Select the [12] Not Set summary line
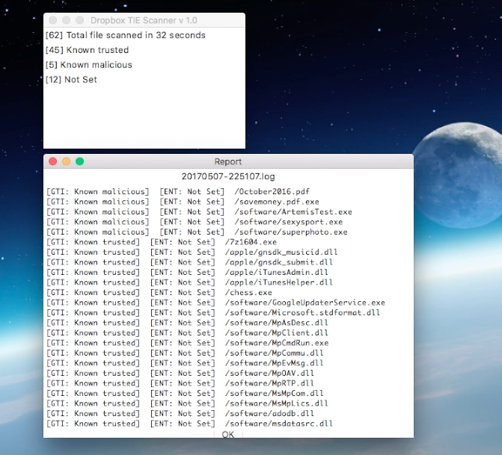This screenshot has width=502, height=455. [71, 79]
